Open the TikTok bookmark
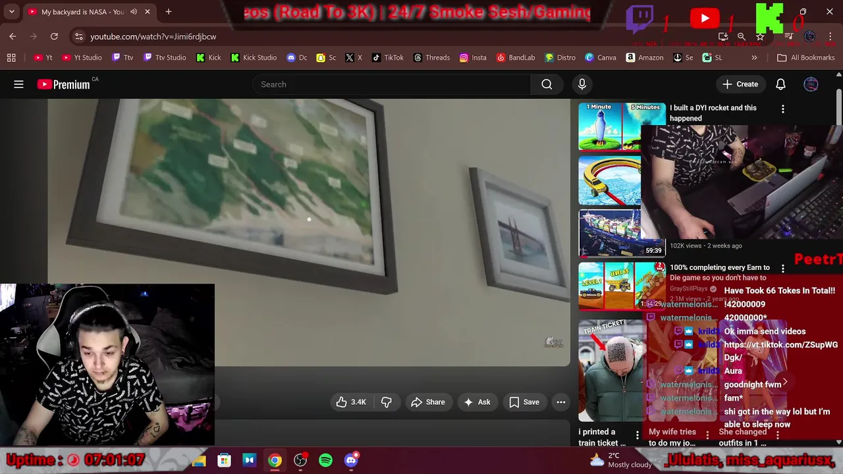Screen dimensions: 843x474 (x=387, y=58)
